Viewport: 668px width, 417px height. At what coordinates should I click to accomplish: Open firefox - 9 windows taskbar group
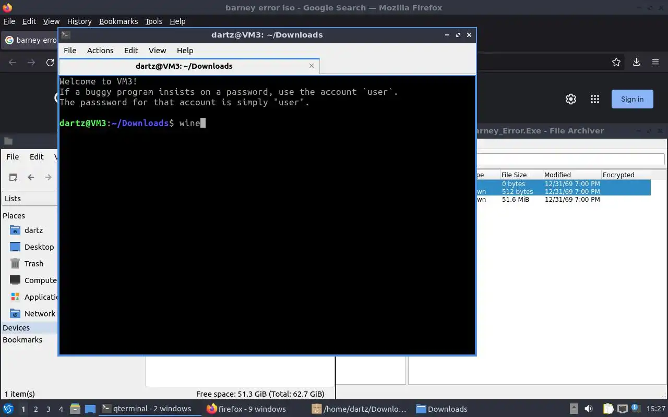(x=254, y=409)
